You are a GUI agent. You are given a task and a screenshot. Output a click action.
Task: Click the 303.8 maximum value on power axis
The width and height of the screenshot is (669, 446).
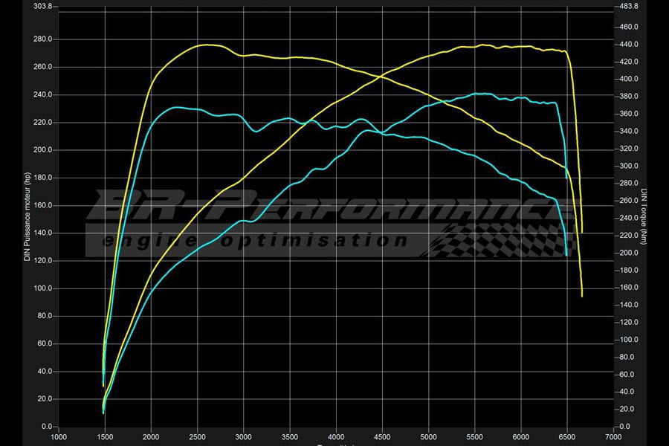(x=42, y=7)
